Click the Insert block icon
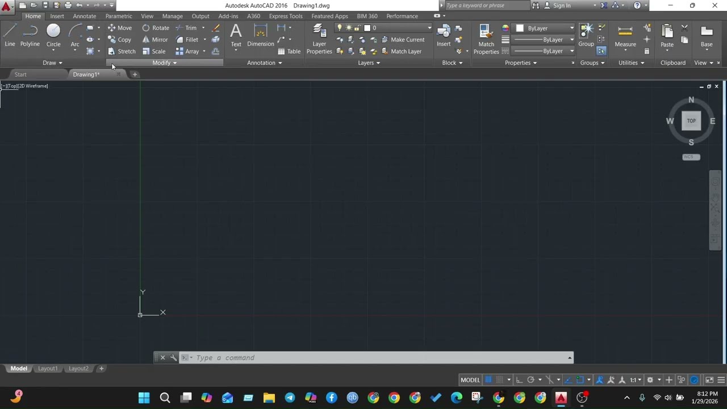This screenshot has width=727, height=409. coord(444,35)
